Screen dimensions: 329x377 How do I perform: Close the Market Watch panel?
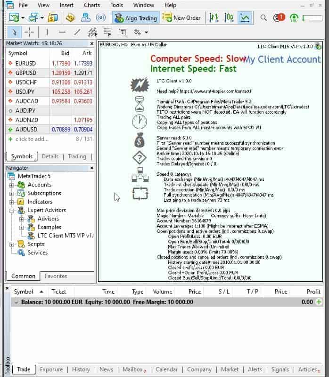coord(91,43)
